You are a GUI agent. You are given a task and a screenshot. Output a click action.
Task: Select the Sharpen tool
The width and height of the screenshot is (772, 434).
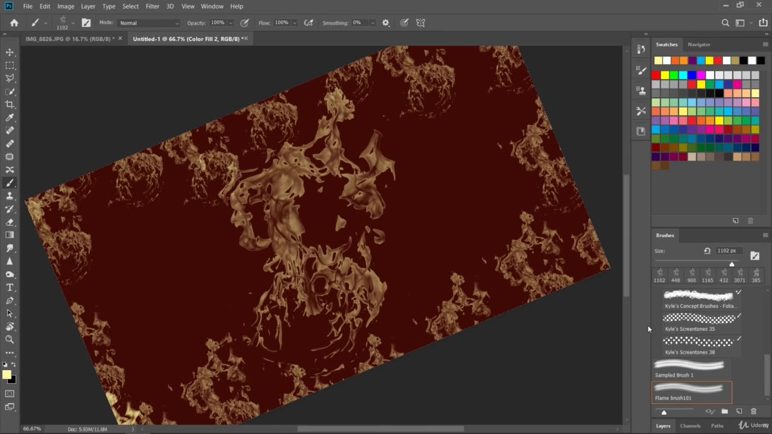click(10, 262)
